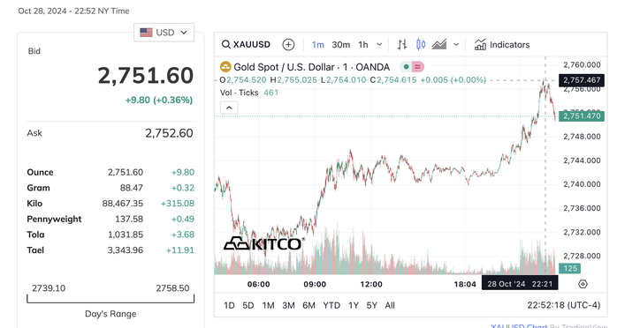Select the candlestick chart style icon

tap(421, 45)
